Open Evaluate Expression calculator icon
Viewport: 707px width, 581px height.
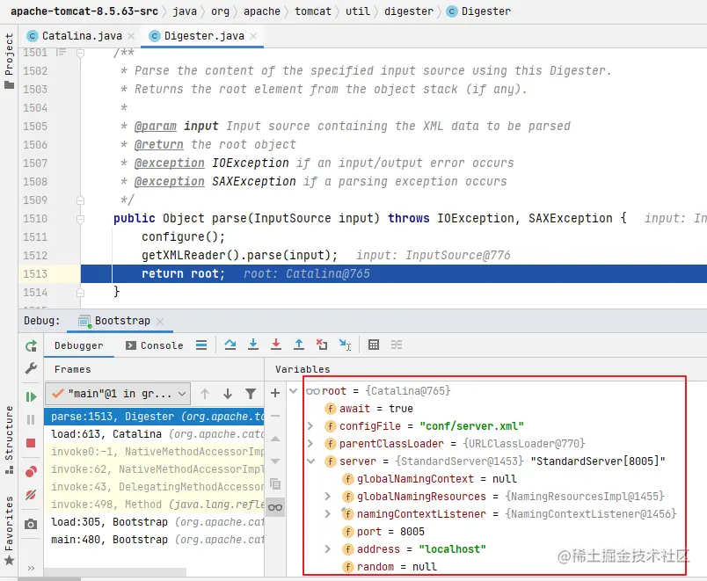tap(374, 345)
